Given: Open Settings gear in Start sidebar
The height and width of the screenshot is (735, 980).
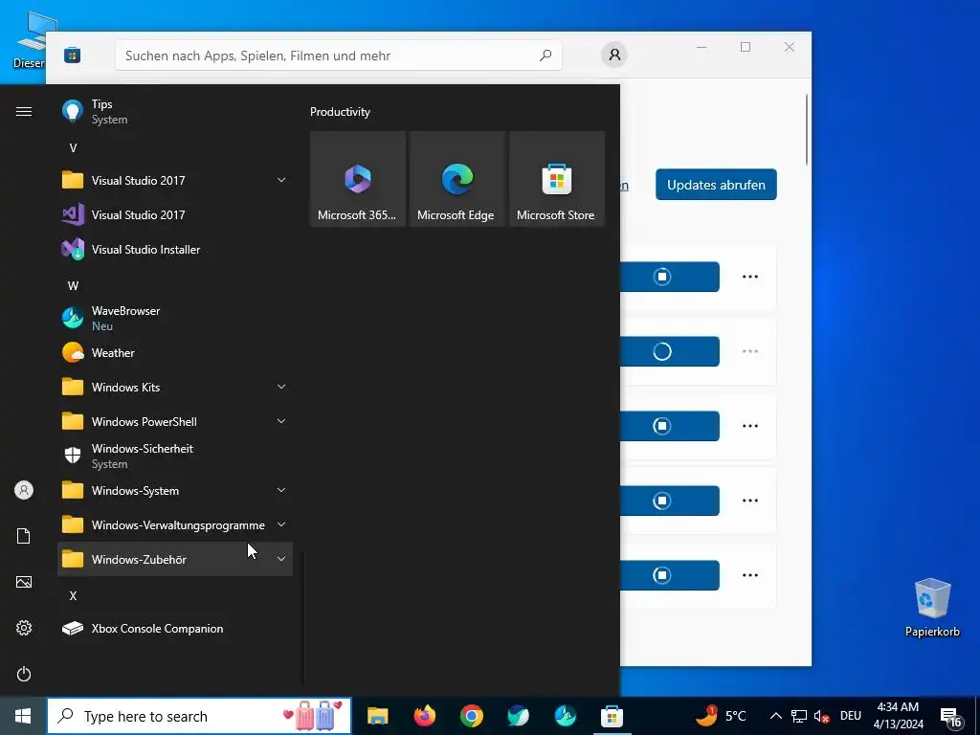Looking at the screenshot, I should [x=24, y=628].
